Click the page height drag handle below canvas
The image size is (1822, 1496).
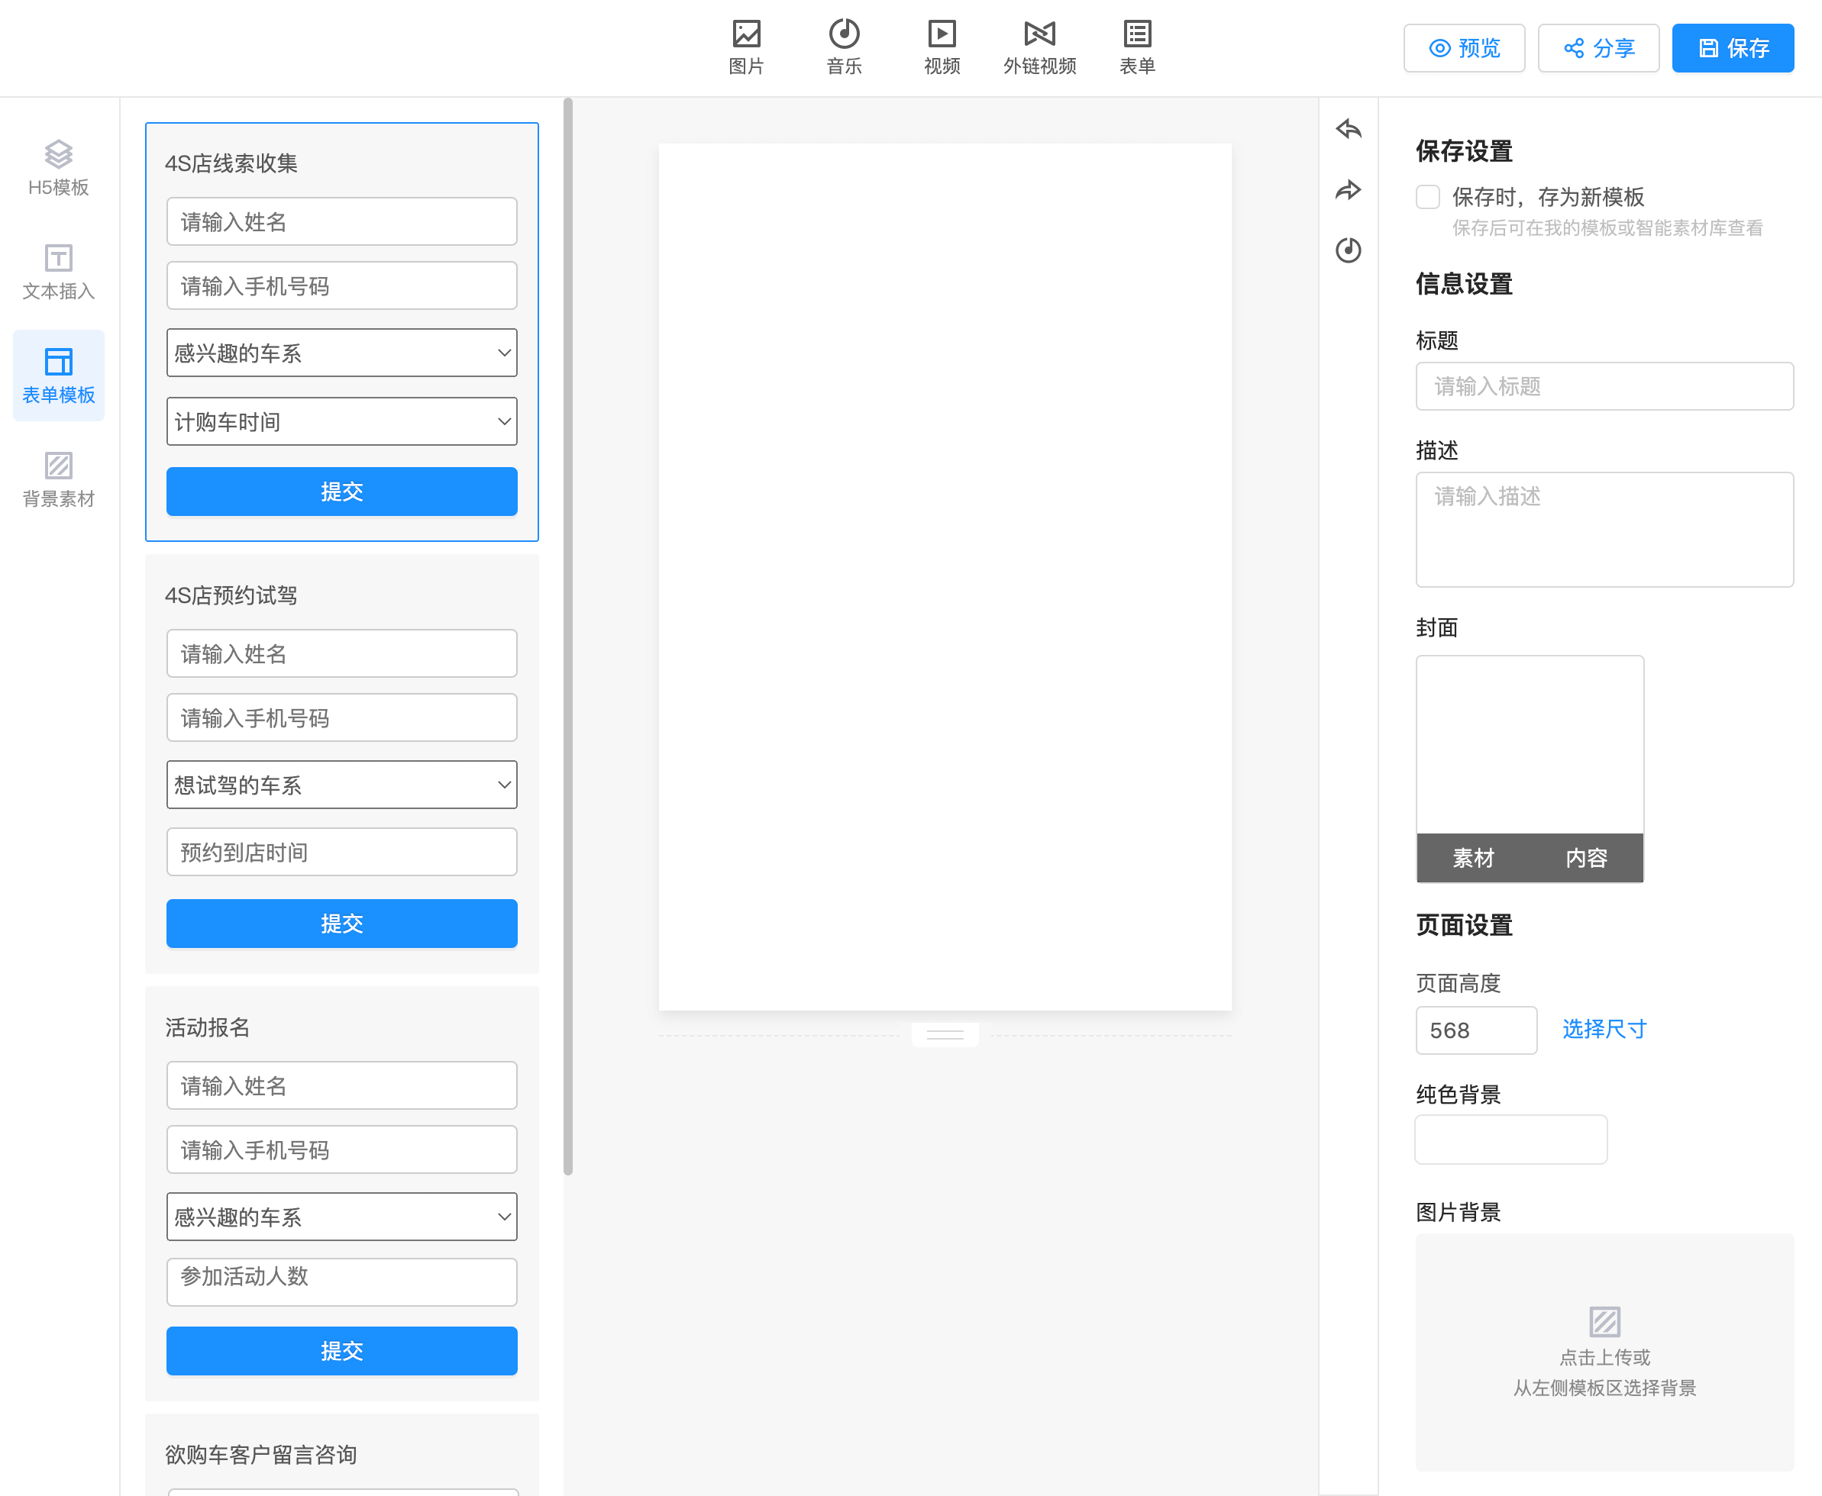coord(945,1034)
